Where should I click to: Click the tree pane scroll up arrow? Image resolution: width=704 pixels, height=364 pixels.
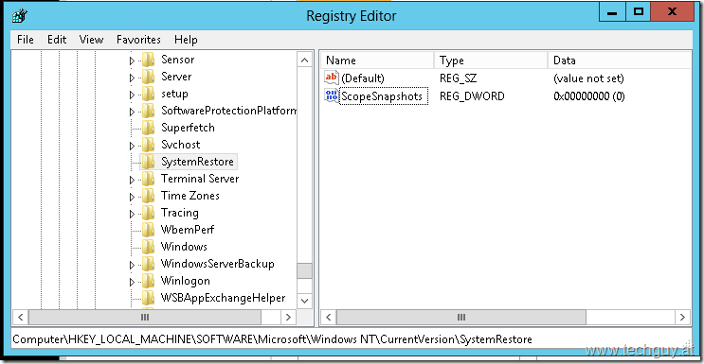[x=304, y=61]
